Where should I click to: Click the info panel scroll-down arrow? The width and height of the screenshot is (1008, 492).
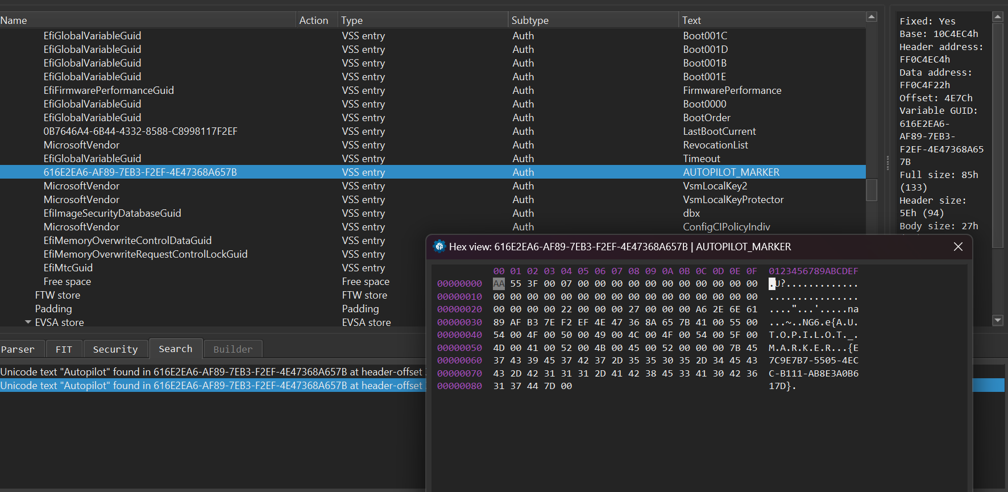point(998,320)
